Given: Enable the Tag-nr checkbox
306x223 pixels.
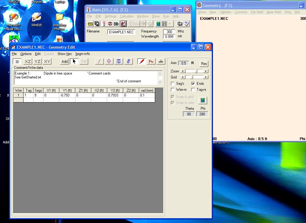Looking at the screenshot, I should [193, 90].
